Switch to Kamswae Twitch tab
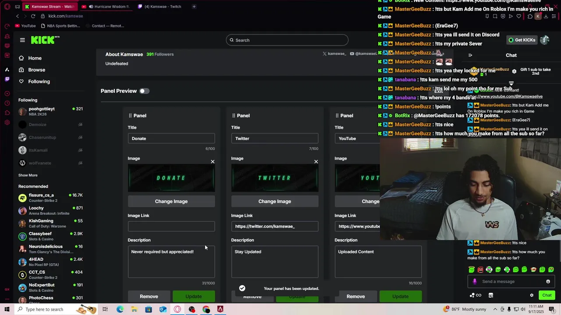Viewport: 561px width, 315px height. 163,7
